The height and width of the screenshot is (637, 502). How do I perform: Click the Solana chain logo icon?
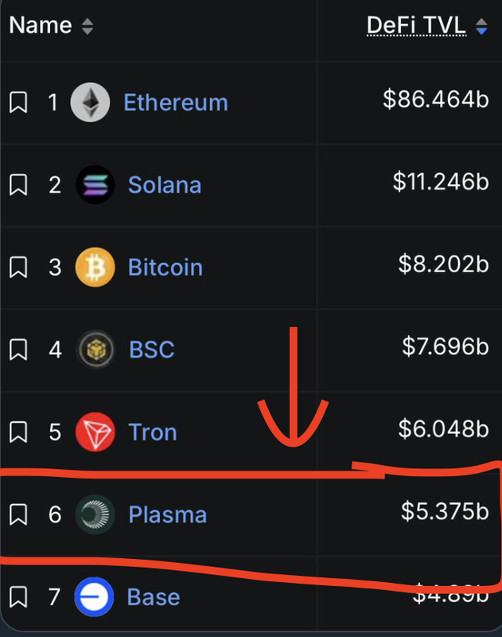pyautogui.click(x=95, y=185)
